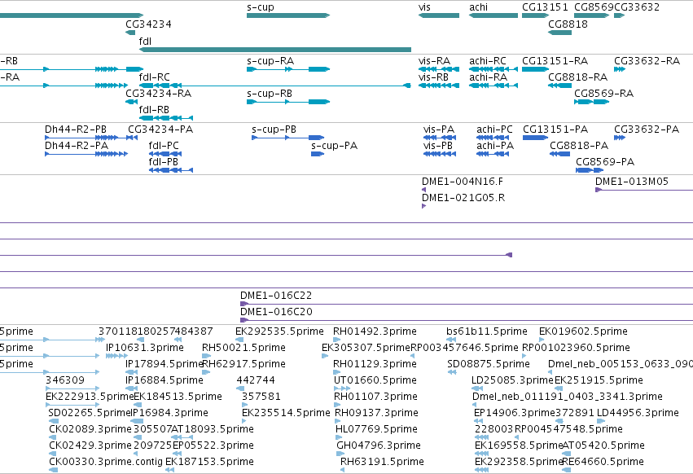Click EST EK187153.5prime
693x474 pixels.
pyautogui.click(x=169, y=470)
